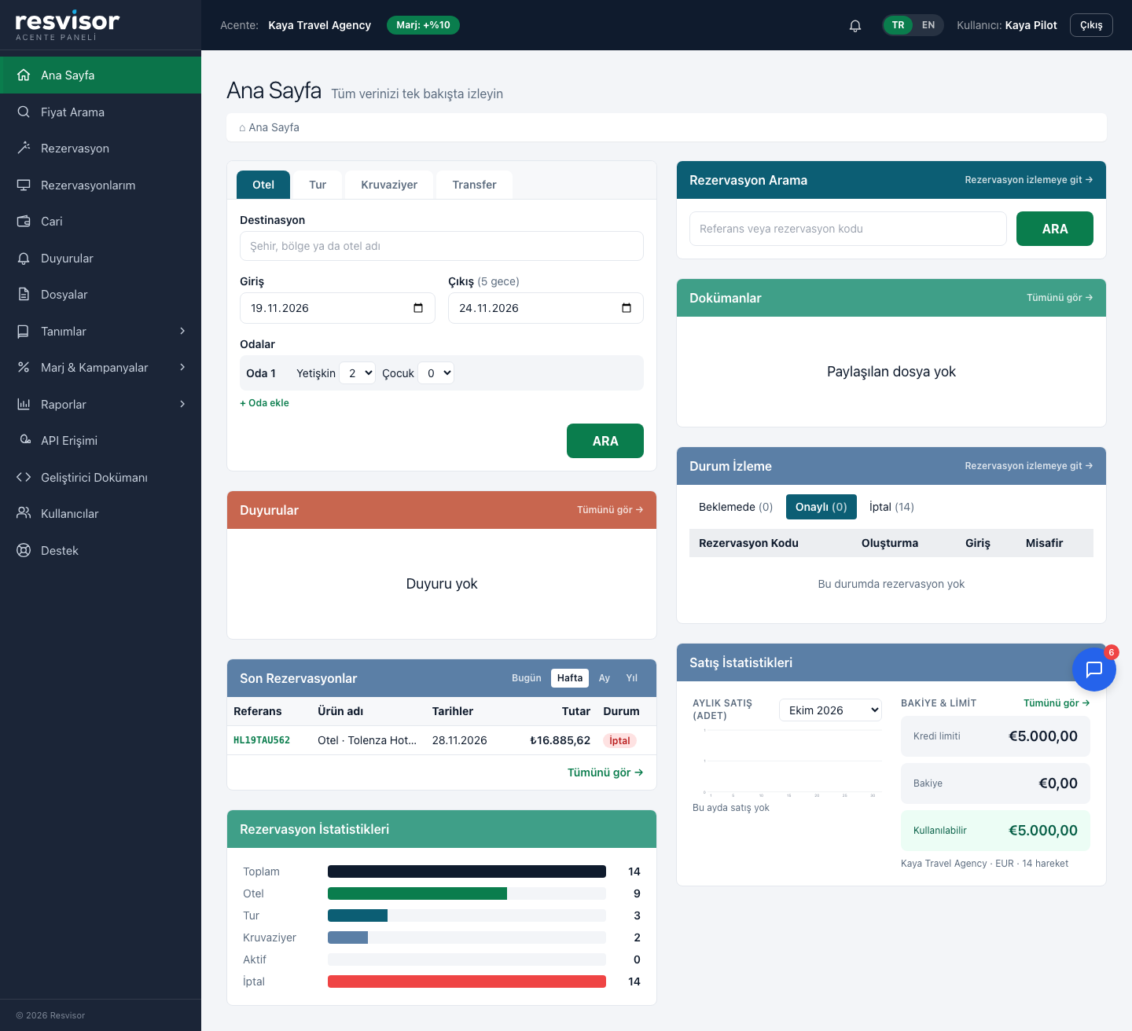Open Destek lifebuoy icon
Screen dimensions: 1132x1031
coord(24,550)
